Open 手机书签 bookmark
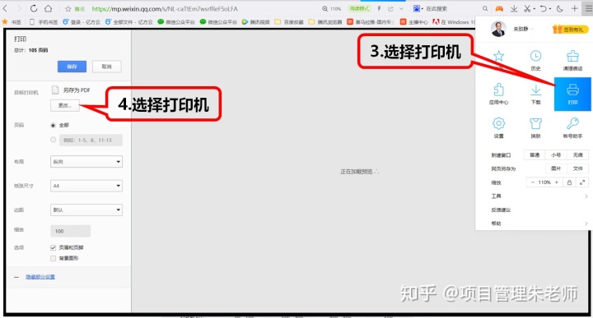 (x=44, y=22)
